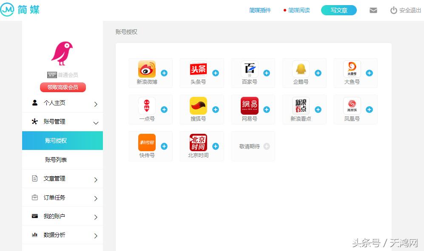
Task: Select the 大鱼号 Dayu platform icon
Action: tap(351, 68)
